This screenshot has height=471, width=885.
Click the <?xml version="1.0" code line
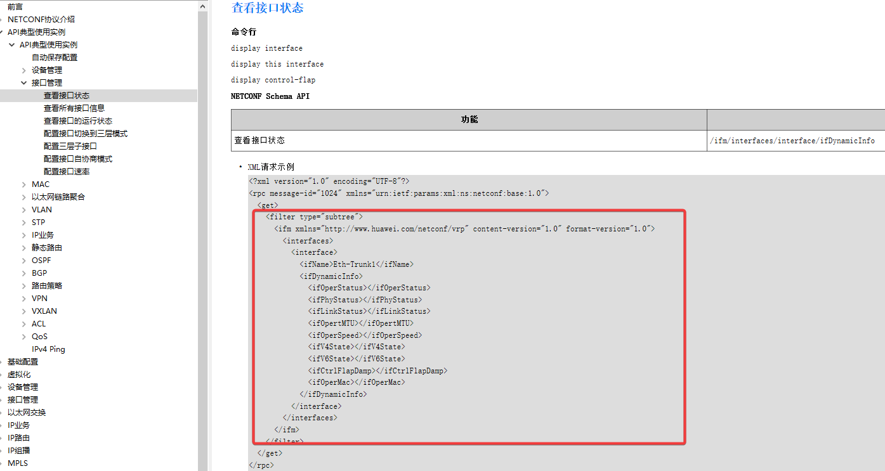(329, 181)
